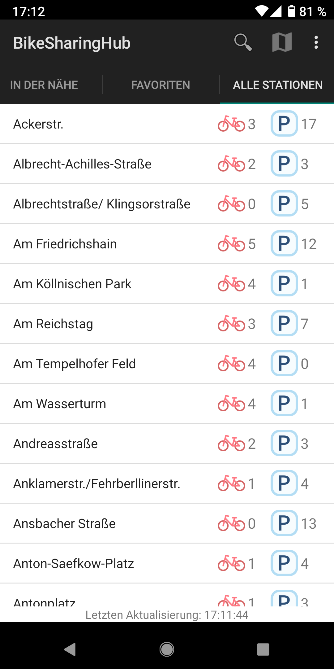Open the three-dot overflow menu

[x=316, y=42]
